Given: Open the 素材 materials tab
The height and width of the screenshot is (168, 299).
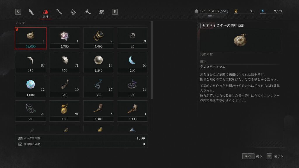Looking at the screenshot, I should point(45,13).
